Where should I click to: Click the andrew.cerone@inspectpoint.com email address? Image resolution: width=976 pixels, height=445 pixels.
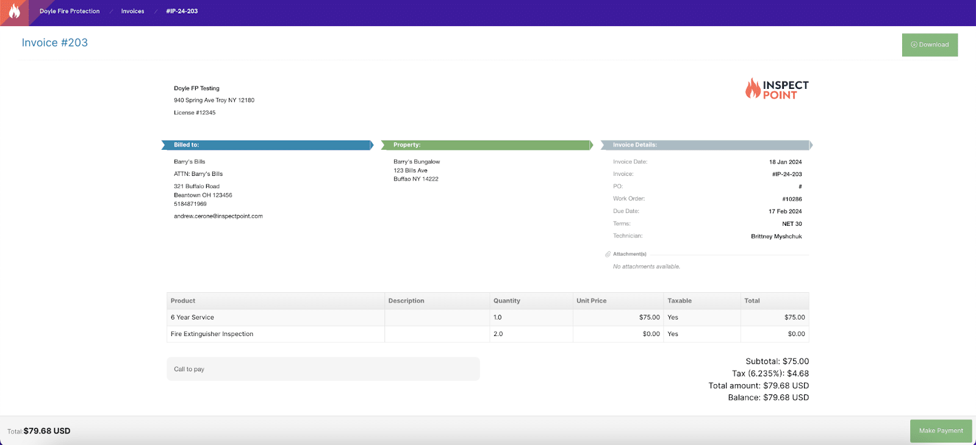point(218,216)
